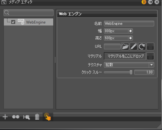162x130 pixels.
Task: Click the マテリアルをここにドロップ drop area
Action: tap(125, 56)
